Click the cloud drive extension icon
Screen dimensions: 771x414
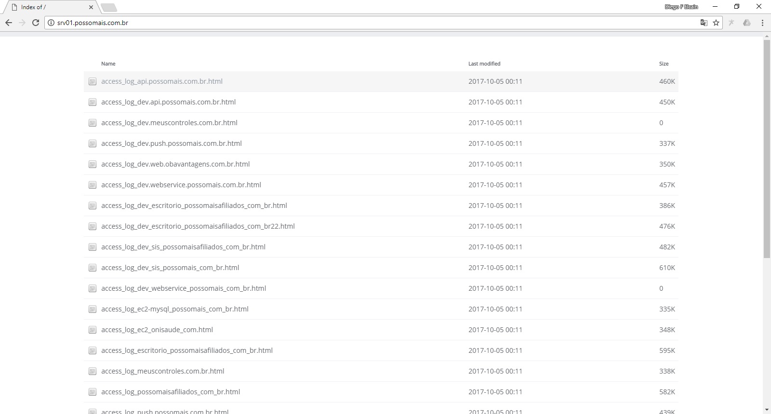pyautogui.click(x=747, y=23)
